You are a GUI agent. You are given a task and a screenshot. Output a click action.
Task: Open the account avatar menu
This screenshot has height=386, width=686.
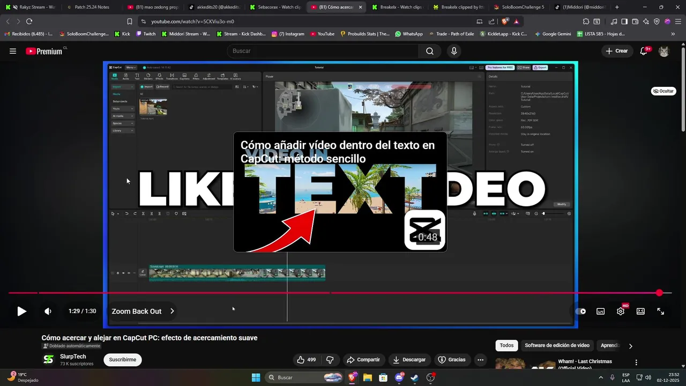(x=664, y=51)
